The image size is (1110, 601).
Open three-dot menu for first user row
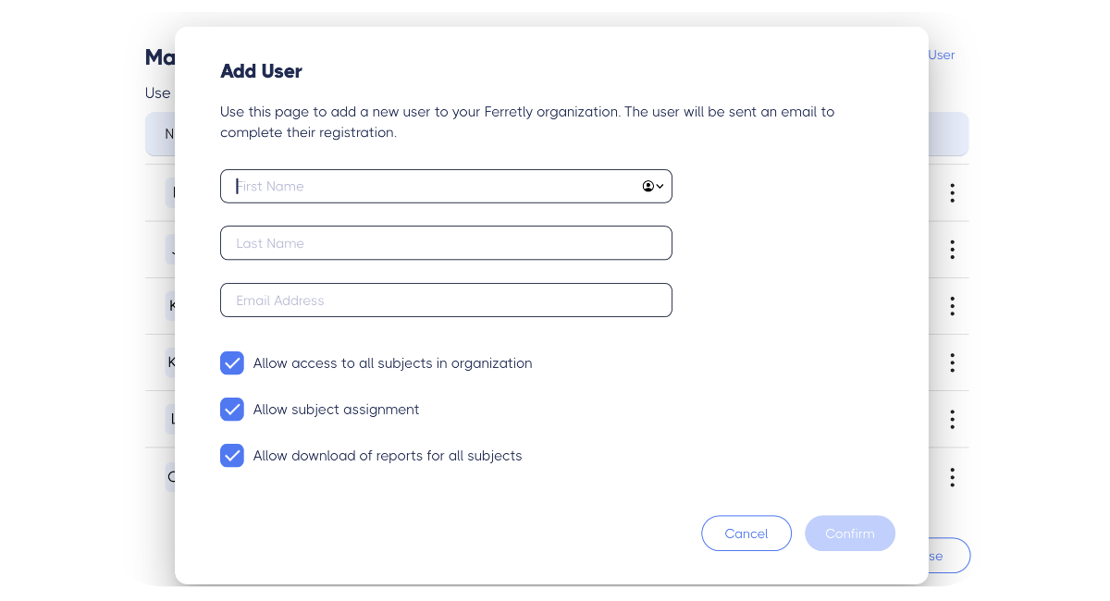click(x=952, y=193)
